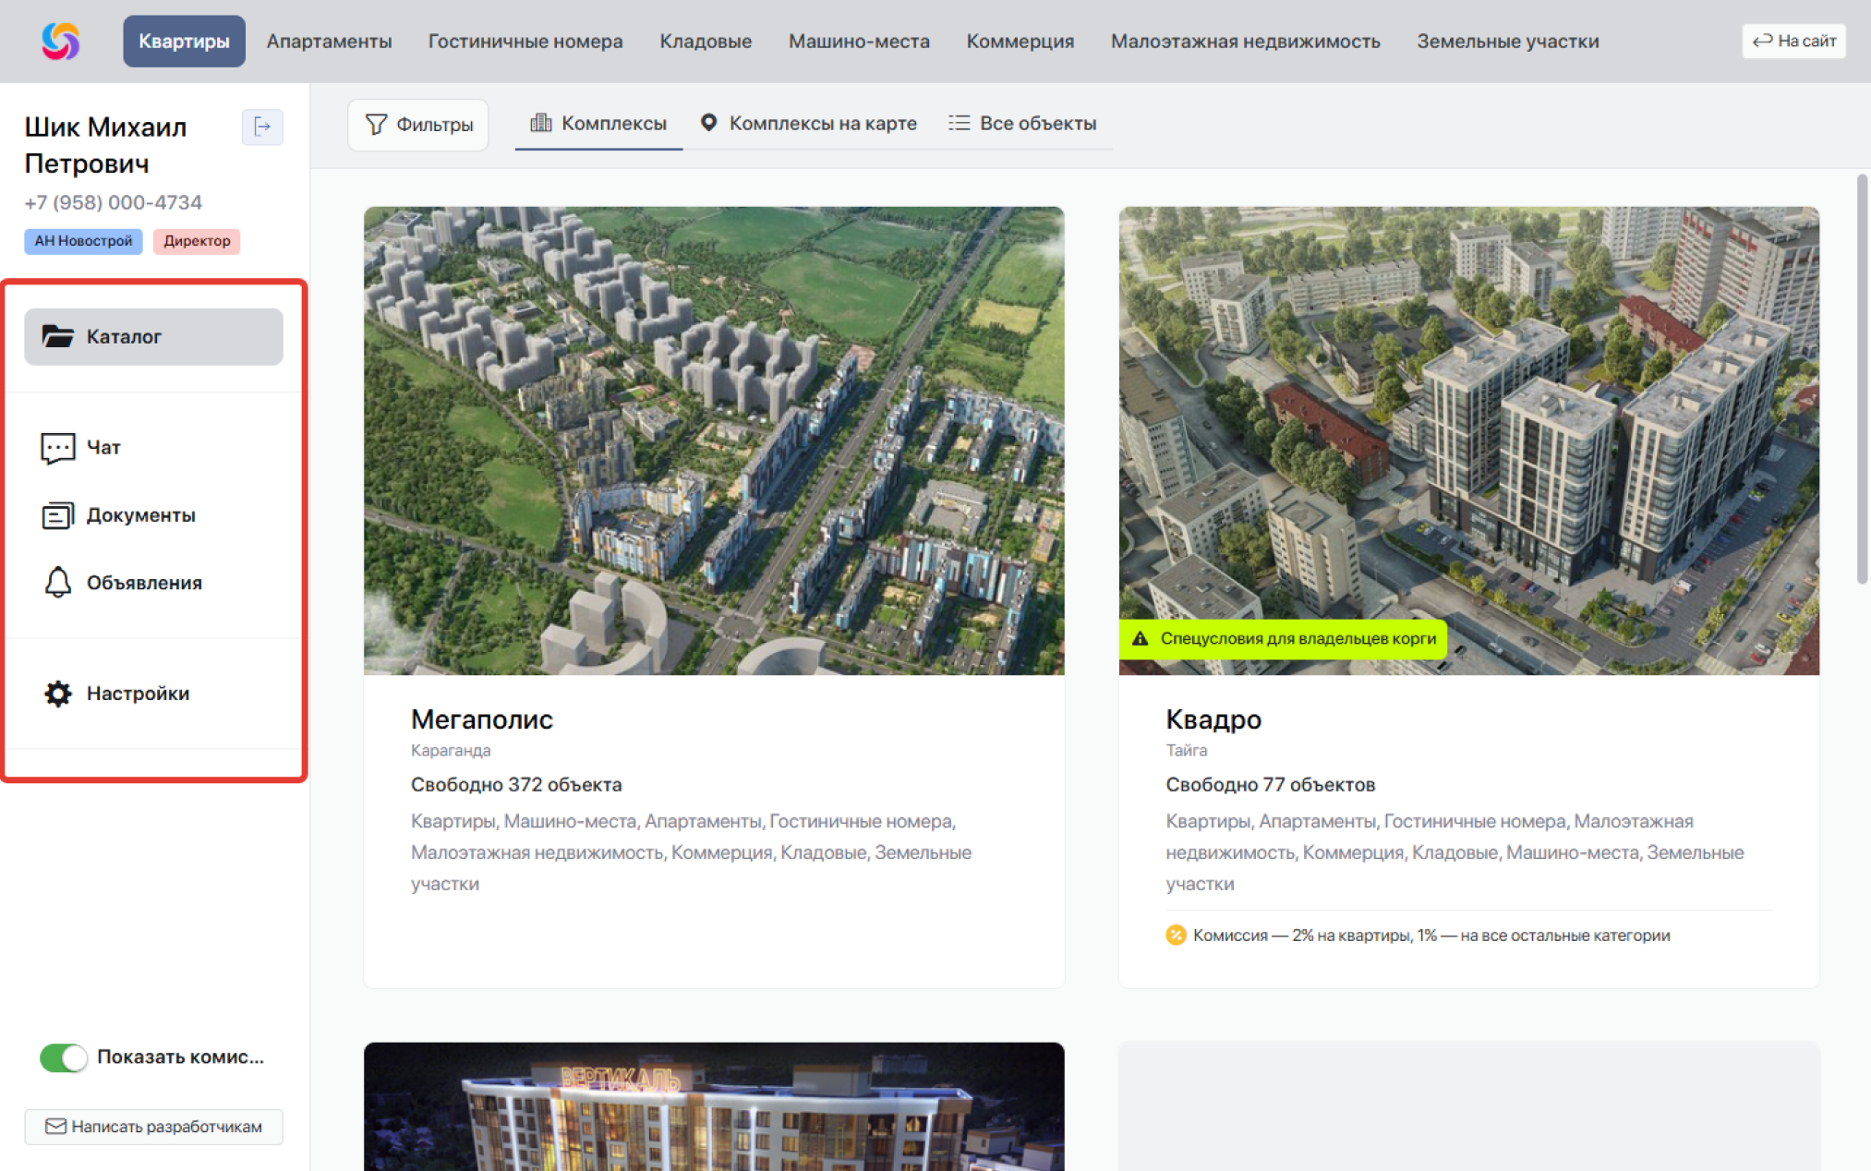Click the colorful app logo
The width and height of the screenshot is (1871, 1171).
pos(61,41)
